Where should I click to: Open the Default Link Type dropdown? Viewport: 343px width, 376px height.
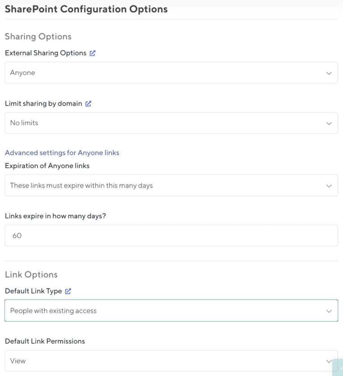[171, 311]
